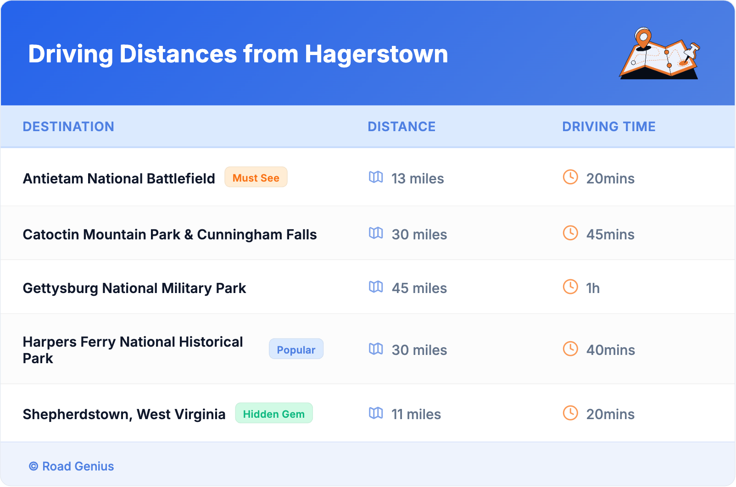Viewport: 736px width, 487px height.
Task: Select the Destination column header
Action: (x=68, y=127)
